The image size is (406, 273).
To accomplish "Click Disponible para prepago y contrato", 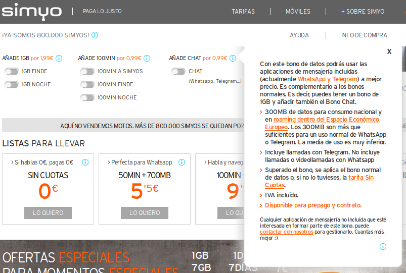I will [x=313, y=205].
